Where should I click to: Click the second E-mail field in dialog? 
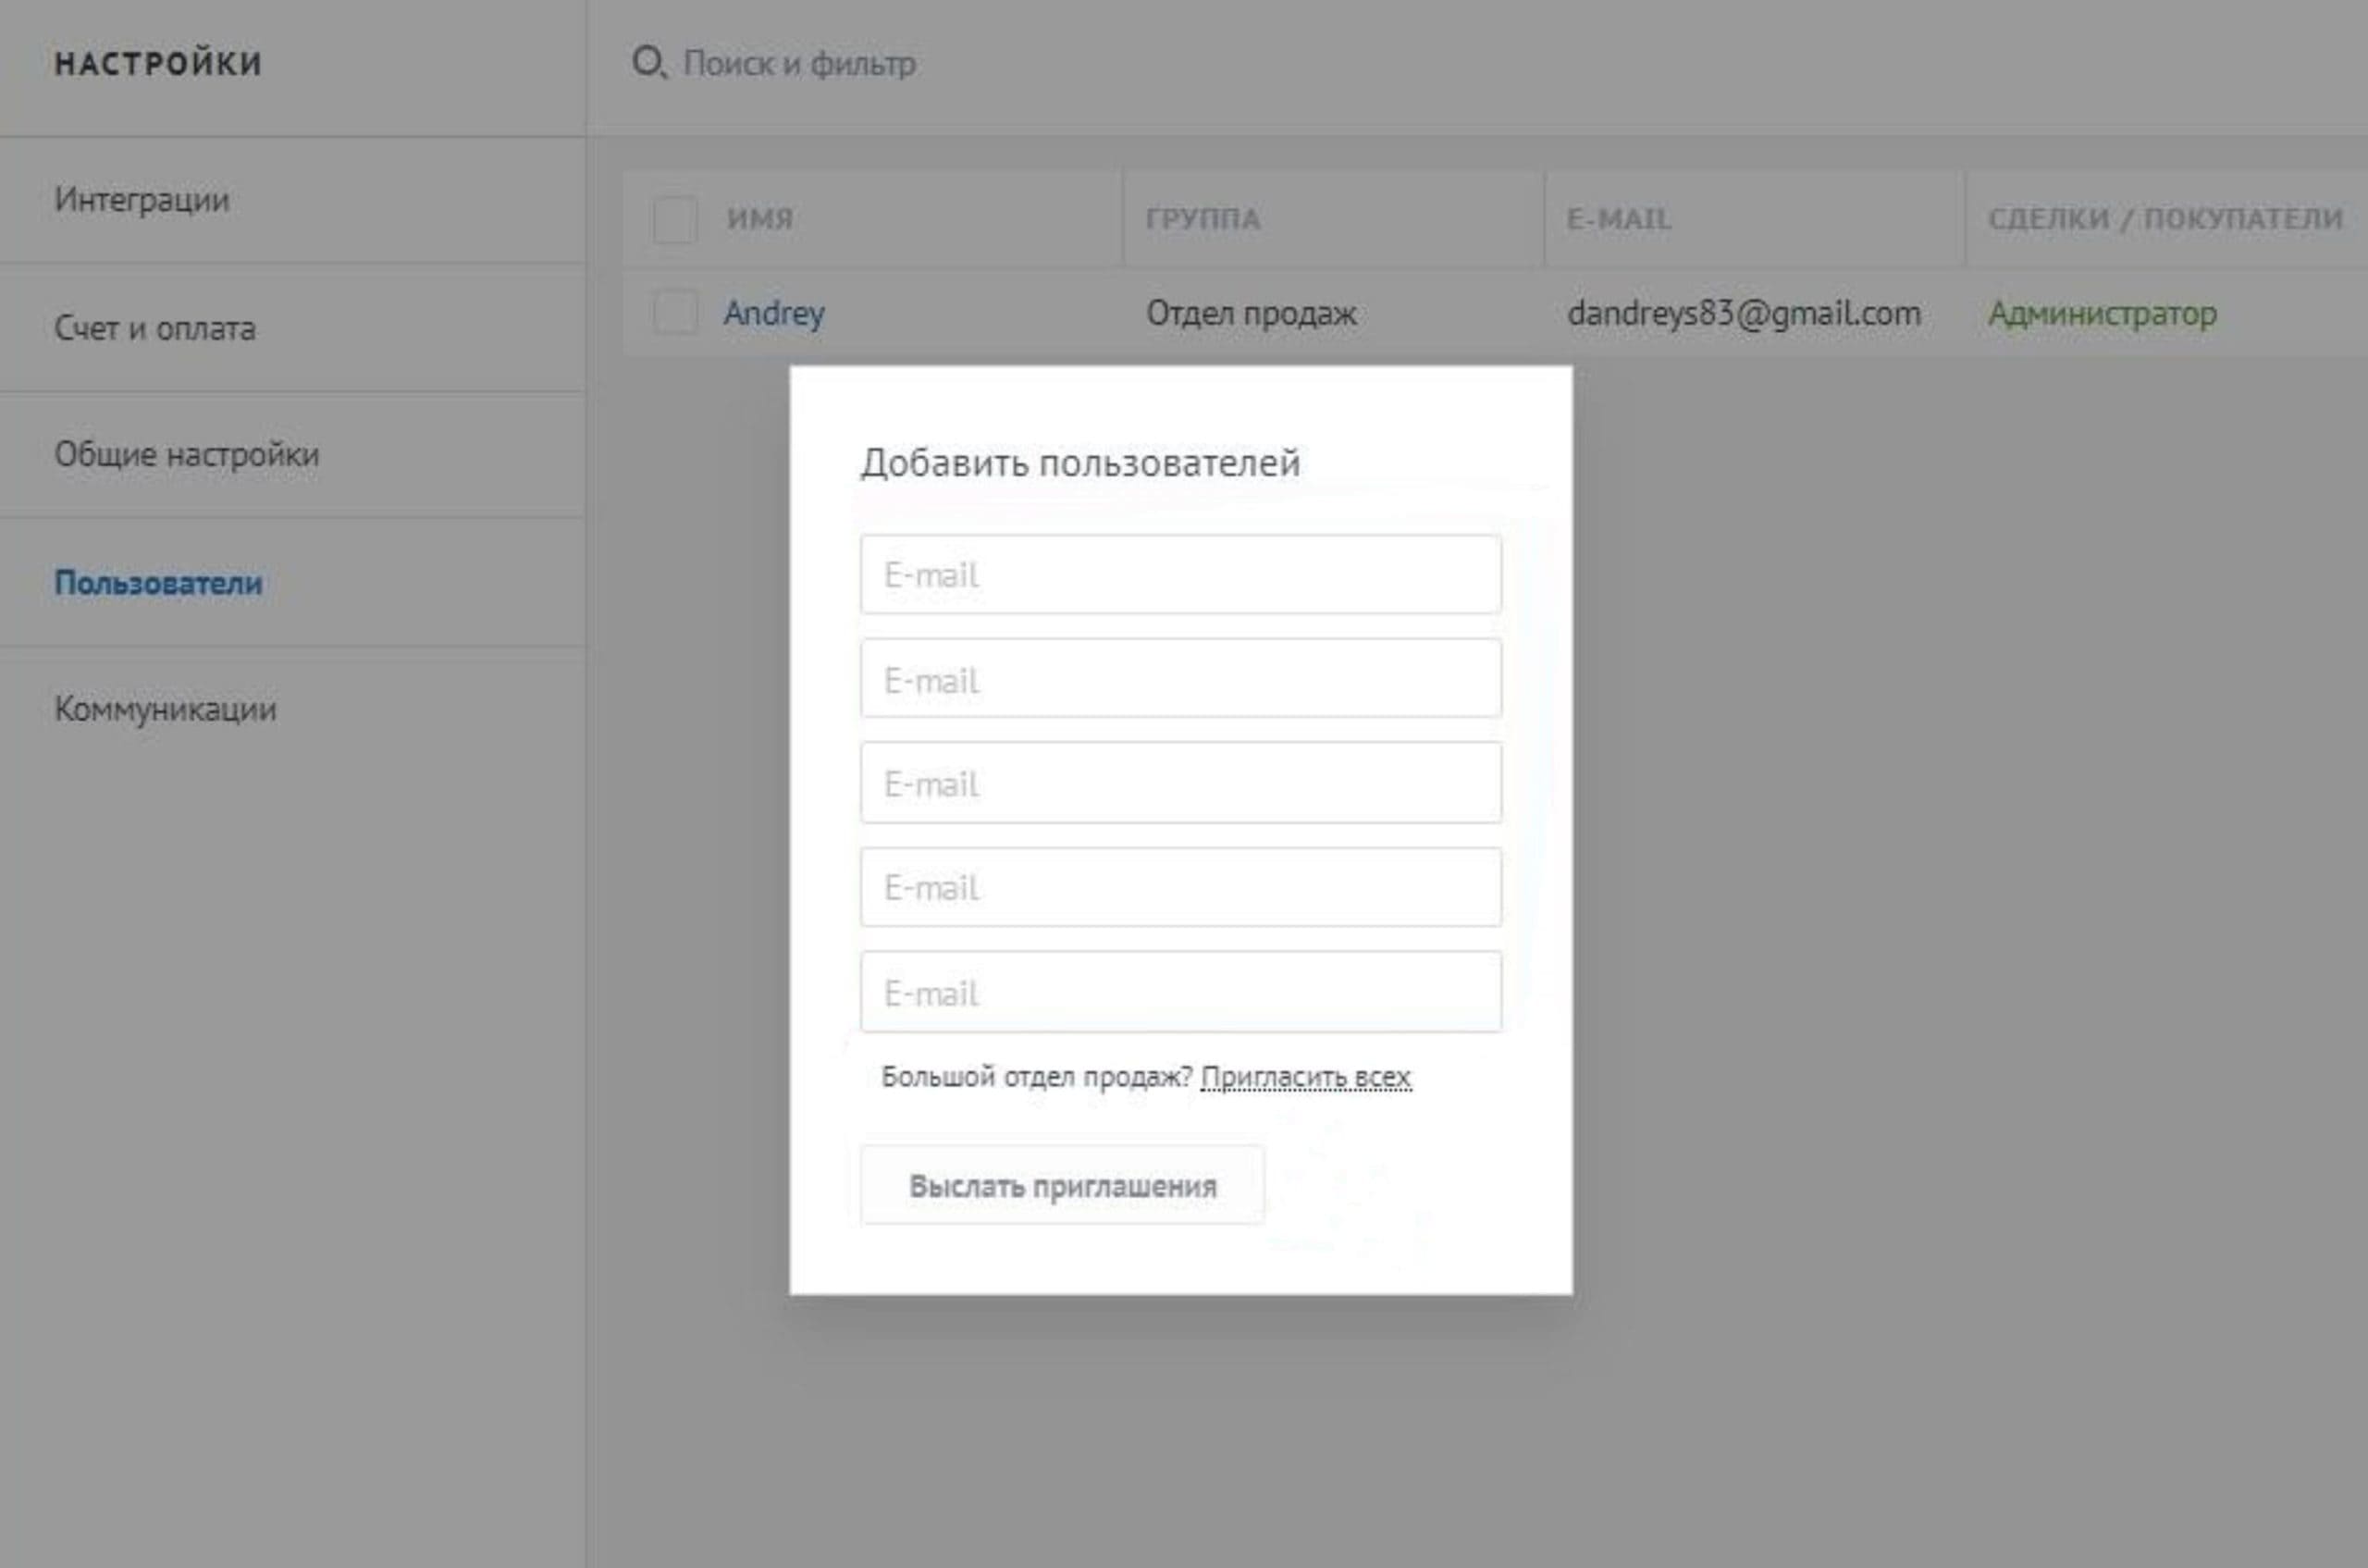(x=1180, y=679)
